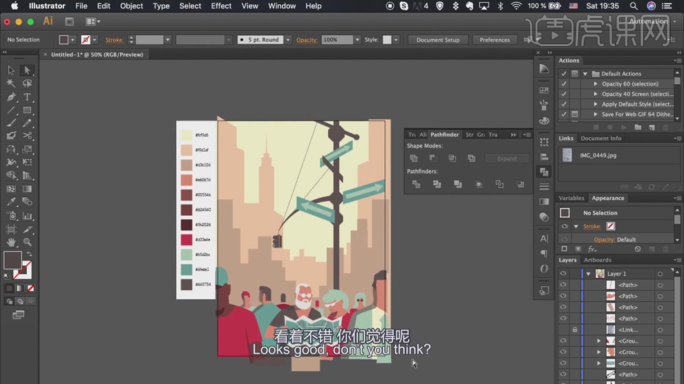The image size is (684, 384).
Task: Open the Add New Effect fx button
Action: click(592, 249)
